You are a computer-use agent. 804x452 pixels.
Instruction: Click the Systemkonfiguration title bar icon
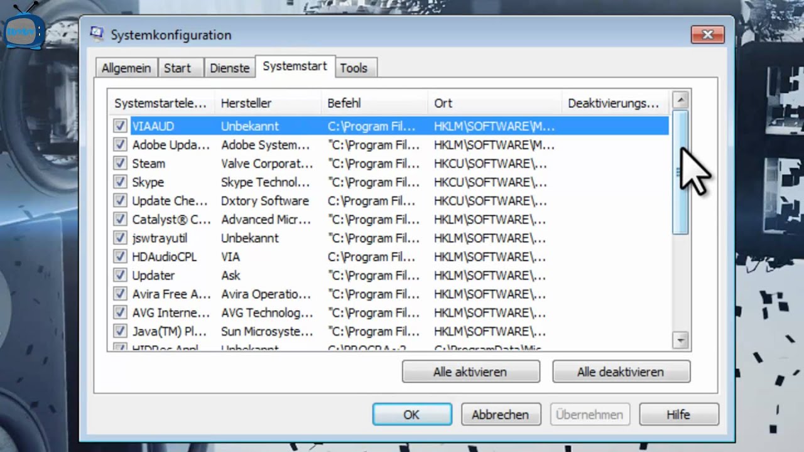(x=97, y=34)
